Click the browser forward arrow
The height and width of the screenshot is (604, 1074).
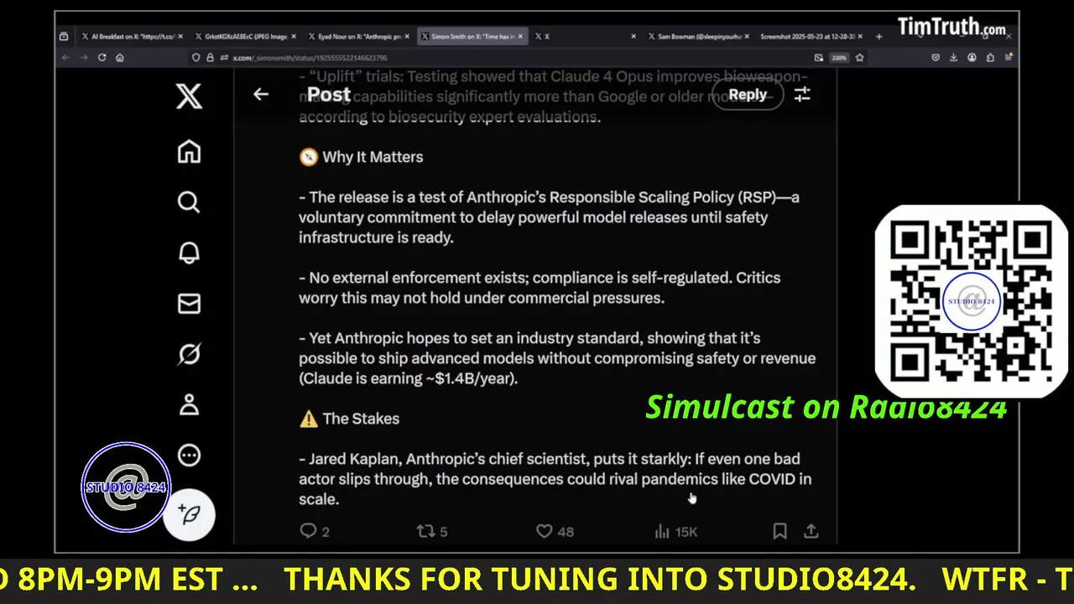tap(84, 57)
